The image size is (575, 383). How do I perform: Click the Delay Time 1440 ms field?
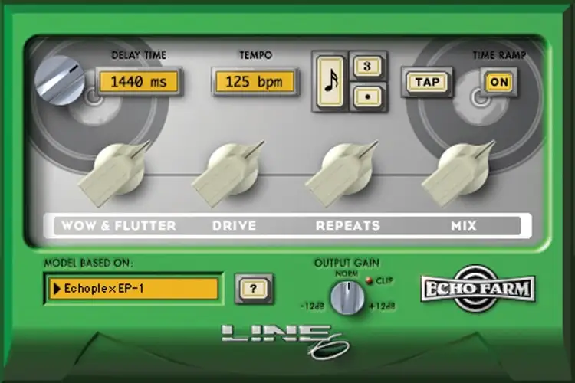[138, 81]
